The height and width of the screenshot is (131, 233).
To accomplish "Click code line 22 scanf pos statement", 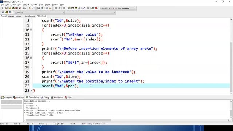I will pos(60,86).
